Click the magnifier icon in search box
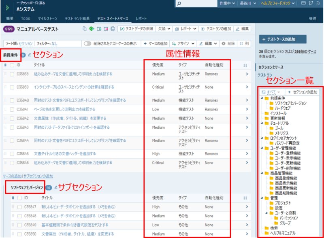 [179, 4]
